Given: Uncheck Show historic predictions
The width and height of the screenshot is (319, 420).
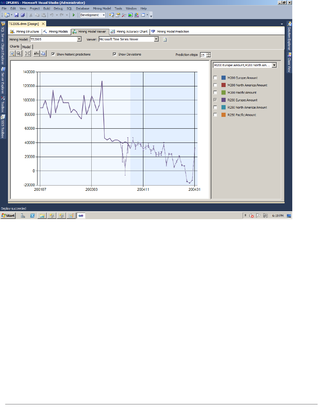Looking at the screenshot, I should (x=53, y=54).
